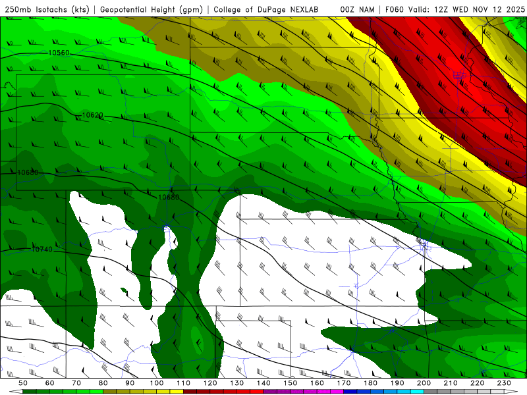Click the 10620 height contour label
This screenshot has width=527, height=395.
[92, 115]
